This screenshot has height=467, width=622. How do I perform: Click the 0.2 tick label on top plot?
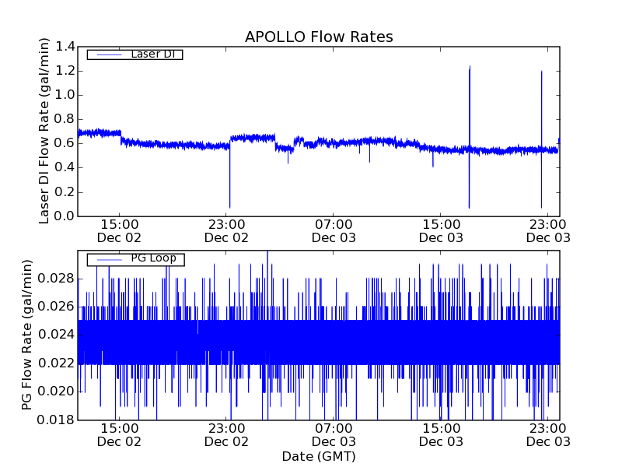(x=65, y=192)
